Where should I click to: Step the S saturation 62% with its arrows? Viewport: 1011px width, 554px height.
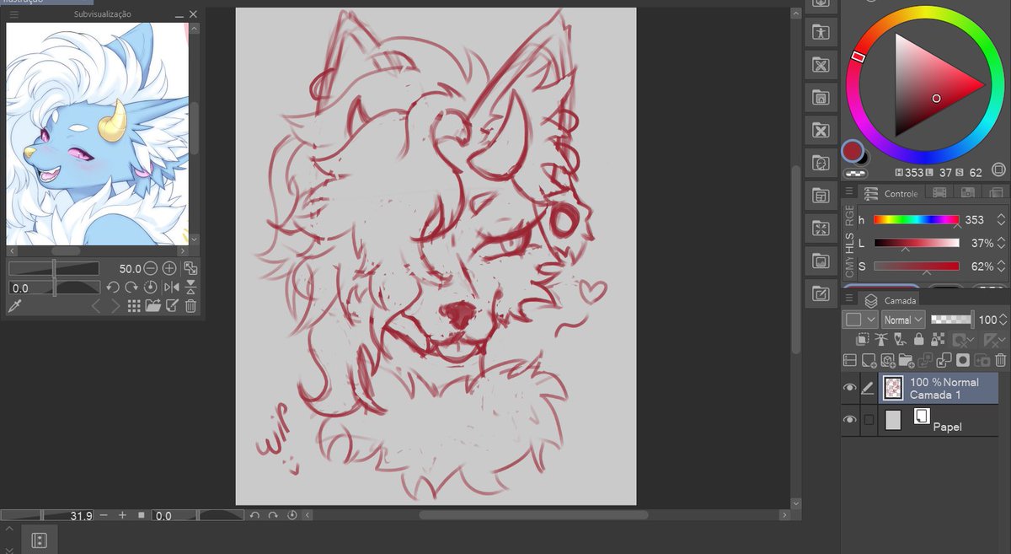pos(1001,266)
